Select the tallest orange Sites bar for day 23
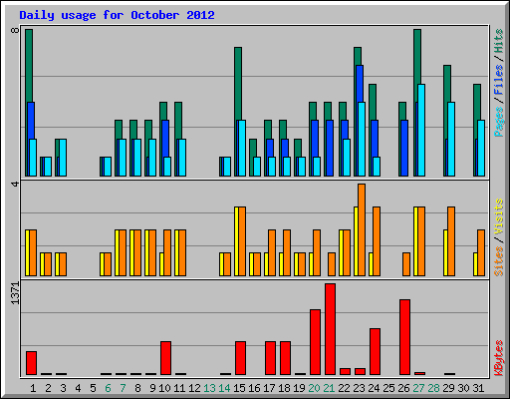The height and width of the screenshot is (399, 510). click(362, 230)
